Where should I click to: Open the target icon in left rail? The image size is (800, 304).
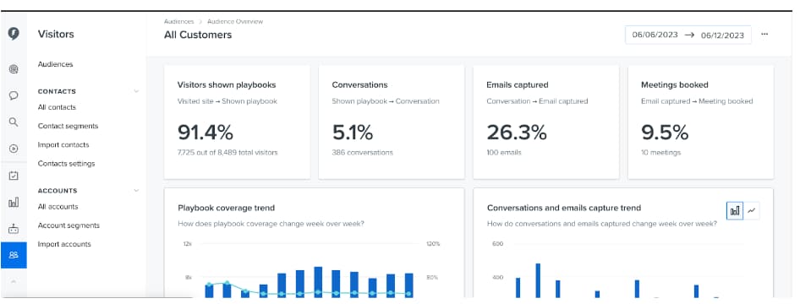(x=14, y=68)
